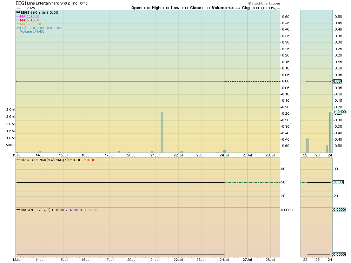Image resolution: width=351 pixels, height=263 pixels.
Task: Click the Slow STO %K(14) %D(1) label
Action: coord(45,160)
